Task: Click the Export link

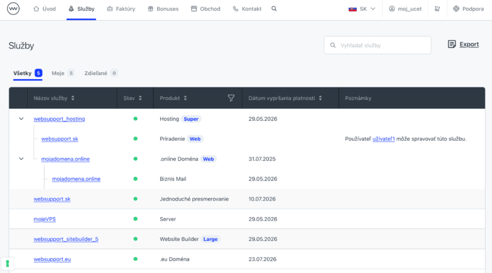Action: pos(469,44)
